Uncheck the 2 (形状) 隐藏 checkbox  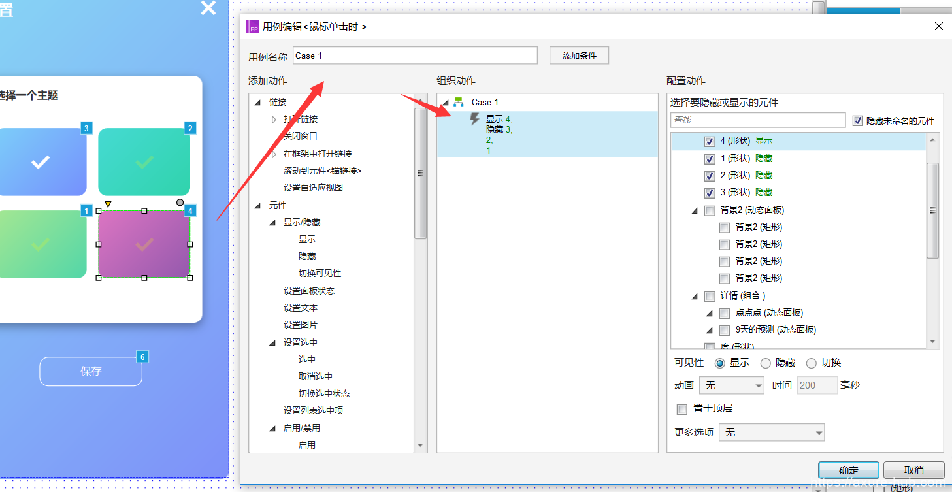pyautogui.click(x=709, y=176)
